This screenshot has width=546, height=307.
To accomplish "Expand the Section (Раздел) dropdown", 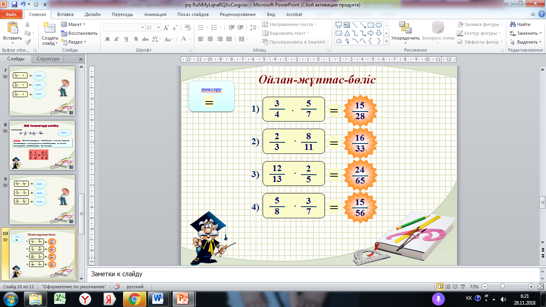I will point(75,42).
